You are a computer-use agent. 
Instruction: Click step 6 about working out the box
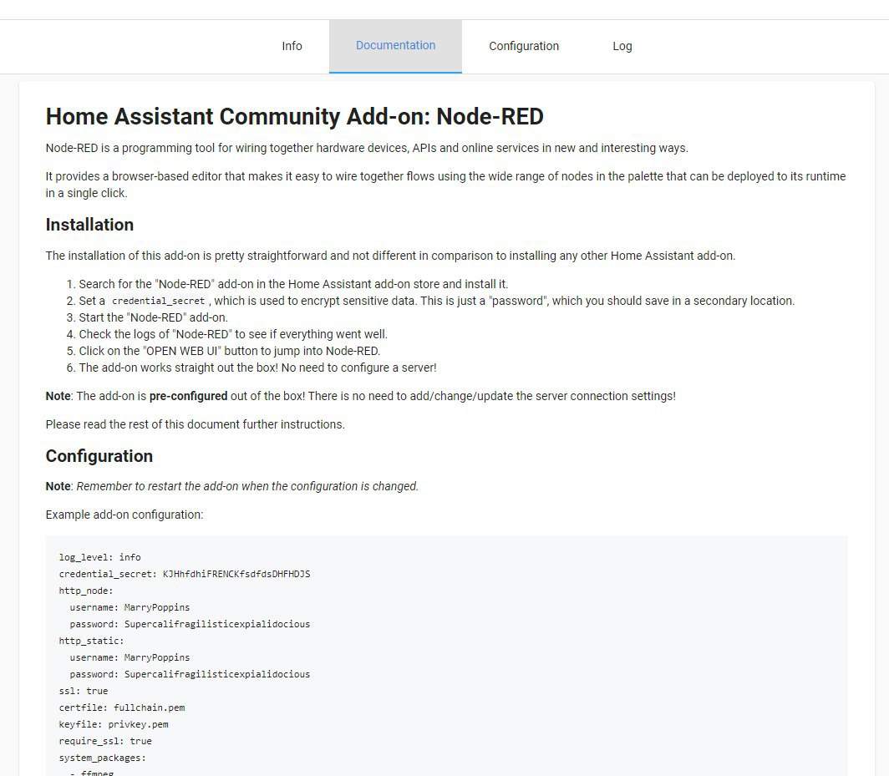click(257, 368)
